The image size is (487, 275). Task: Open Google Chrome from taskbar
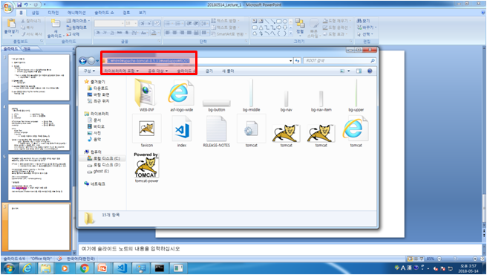coord(84,268)
